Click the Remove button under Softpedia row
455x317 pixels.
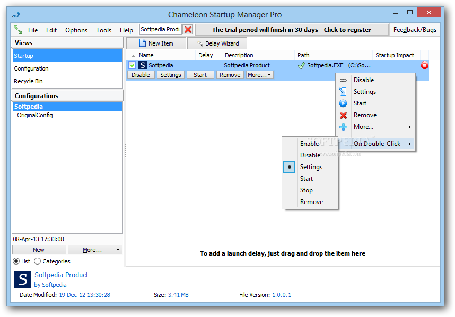(x=230, y=75)
